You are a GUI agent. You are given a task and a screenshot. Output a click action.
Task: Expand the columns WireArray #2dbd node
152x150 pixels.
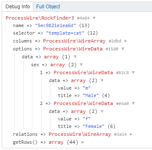click(126, 41)
